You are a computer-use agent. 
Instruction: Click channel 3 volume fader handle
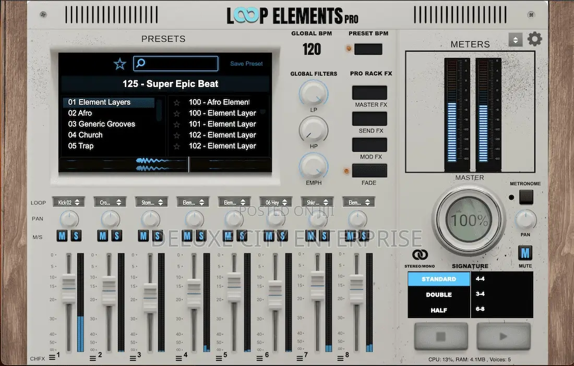(150, 297)
